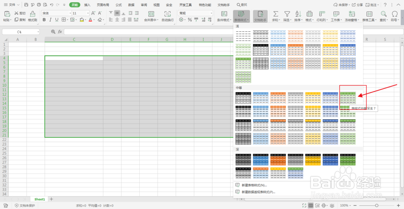Click the Filter (筛选) funnel icon
The image size is (404, 209).
287,14
